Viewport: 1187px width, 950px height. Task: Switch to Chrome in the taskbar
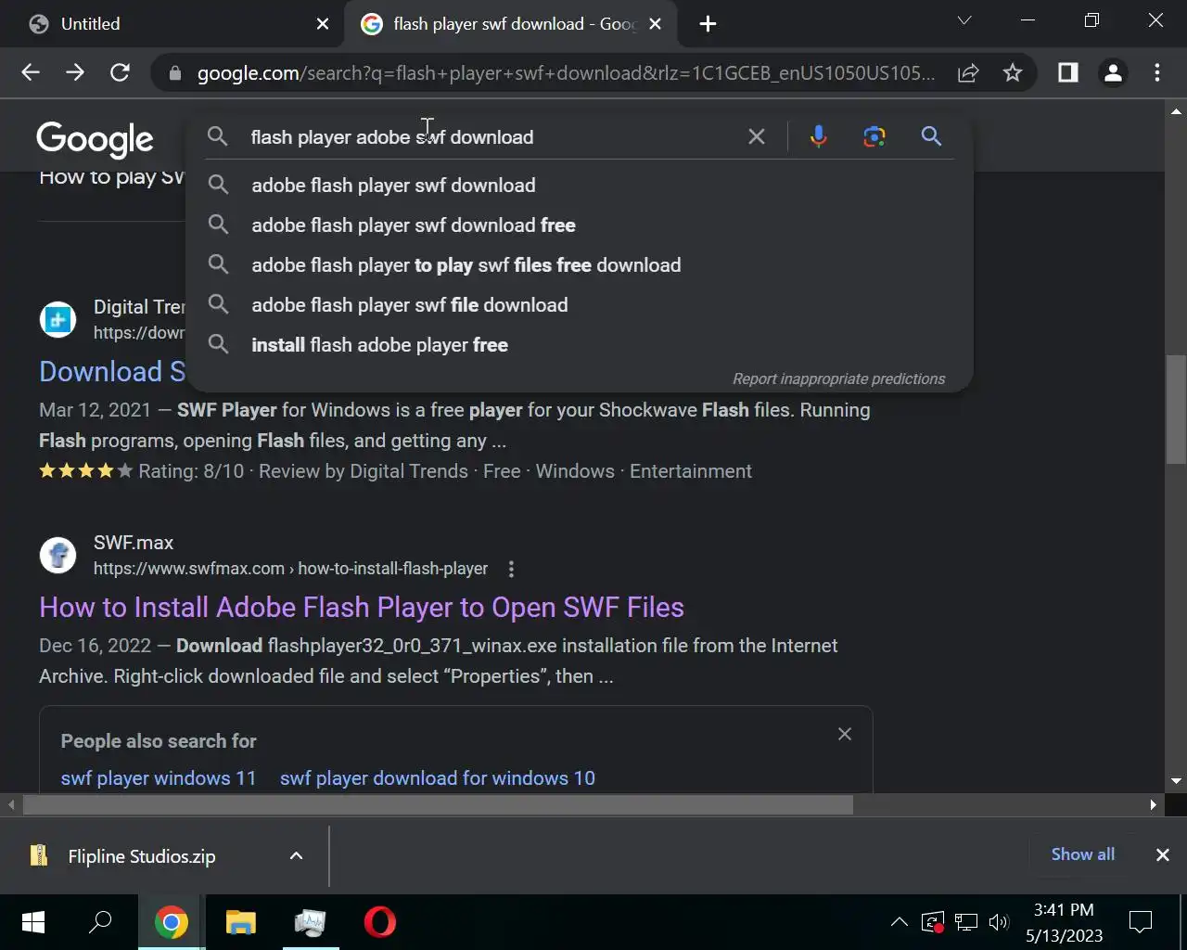[171, 922]
